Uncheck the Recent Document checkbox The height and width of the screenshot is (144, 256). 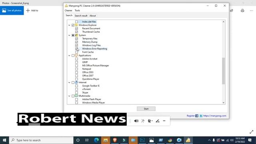(x=76, y=28)
